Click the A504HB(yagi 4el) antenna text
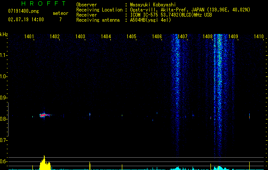The width and height of the screenshot is (268, 170). [x=150, y=20]
